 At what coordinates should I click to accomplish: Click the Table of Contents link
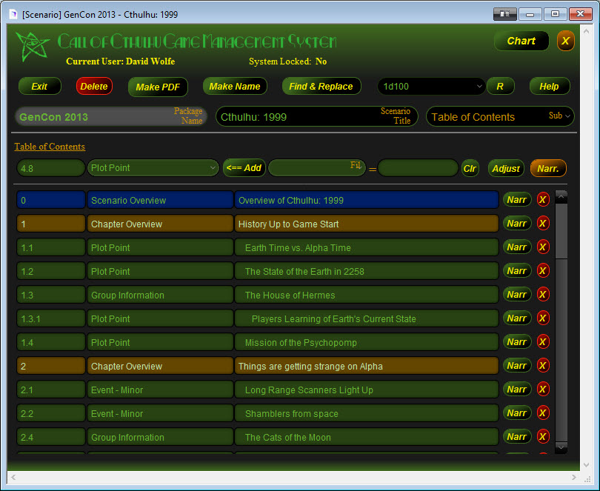pyautogui.click(x=50, y=147)
